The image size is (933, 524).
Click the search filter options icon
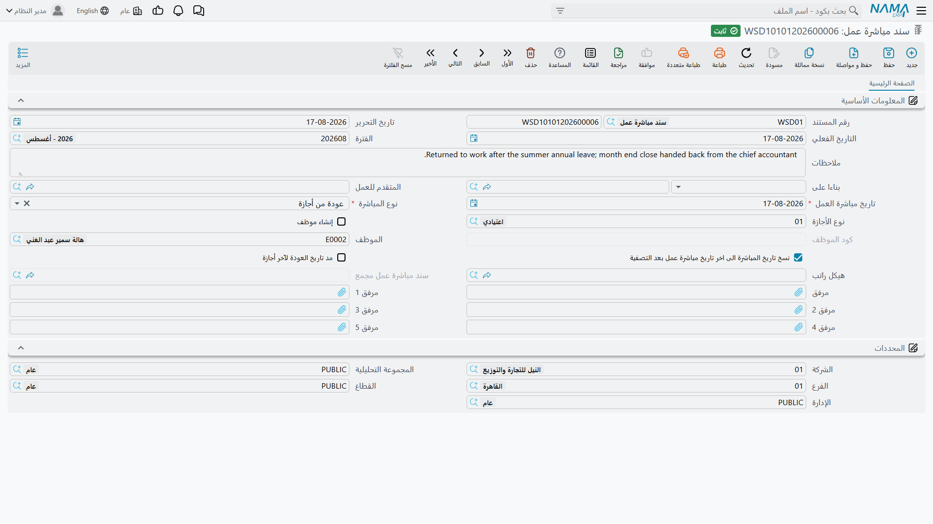coord(560,11)
